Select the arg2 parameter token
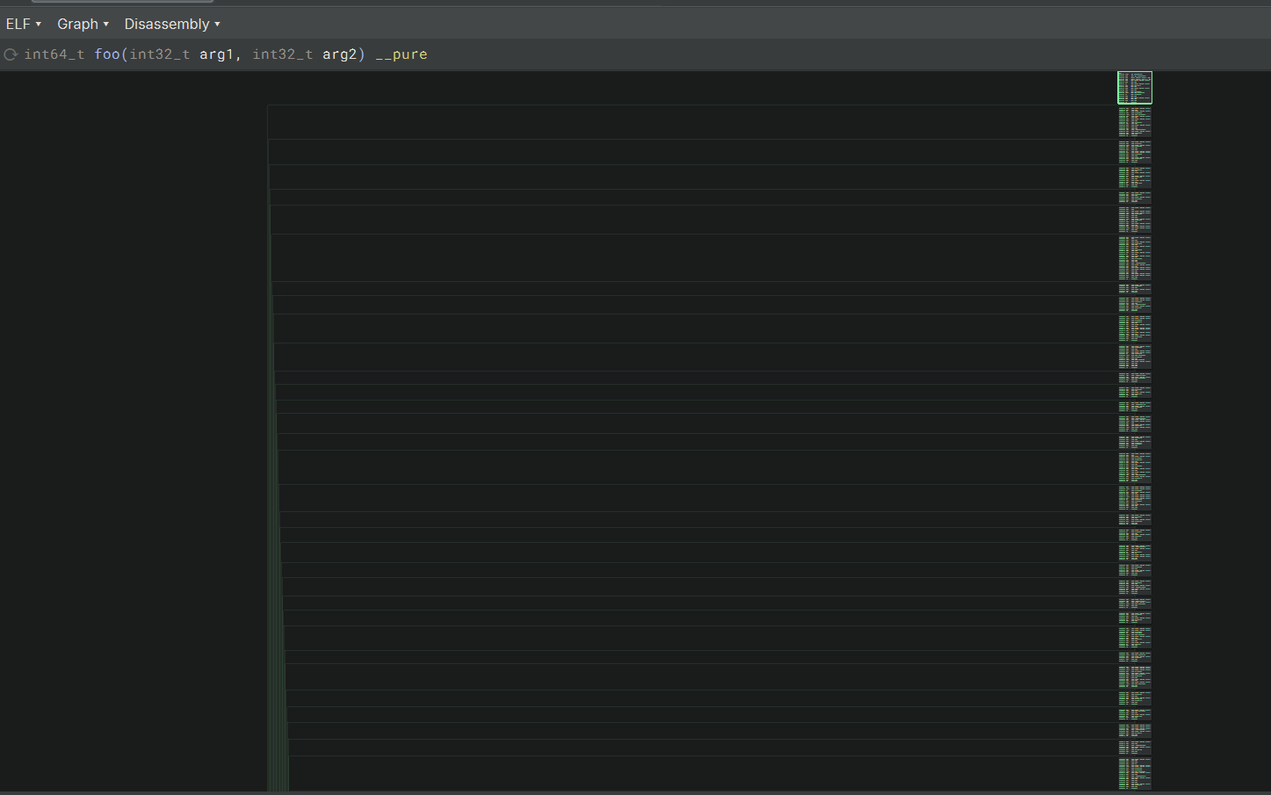The height and width of the screenshot is (795, 1271). [x=342, y=54]
